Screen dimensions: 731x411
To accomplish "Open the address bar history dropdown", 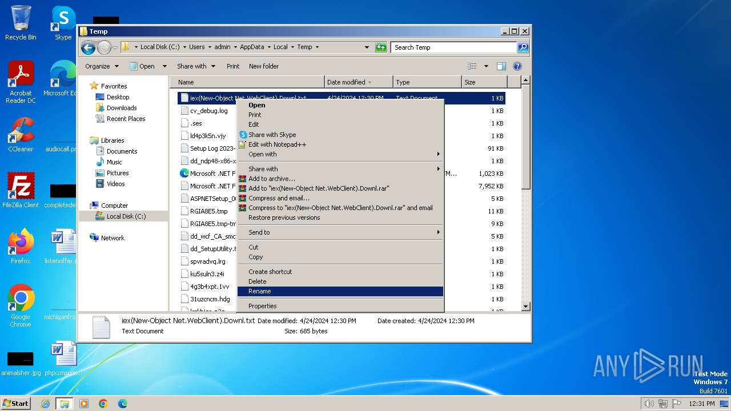I will [x=367, y=47].
